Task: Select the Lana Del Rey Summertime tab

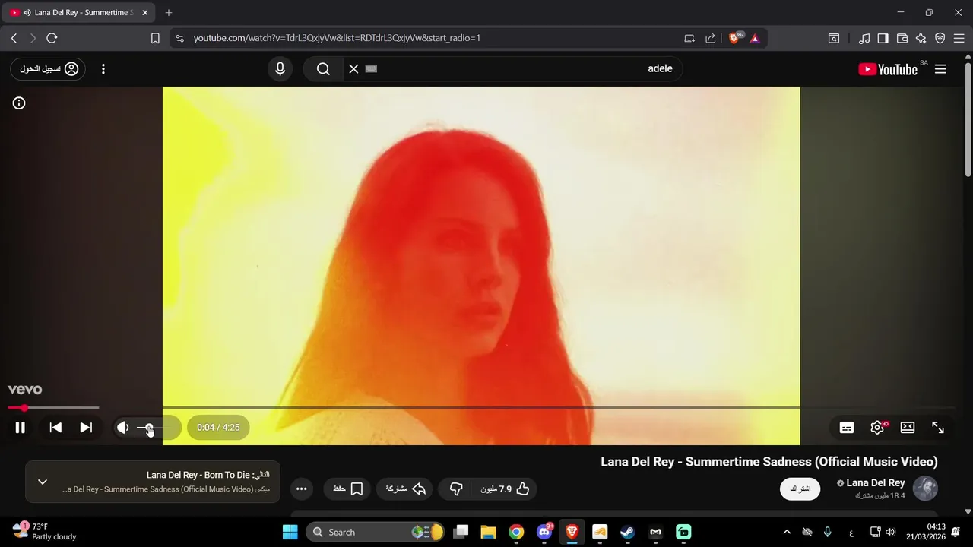Action: coord(79,13)
